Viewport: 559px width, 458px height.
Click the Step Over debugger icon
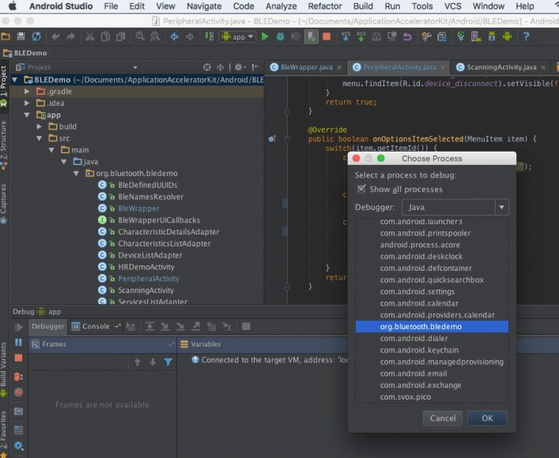click(149, 326)
